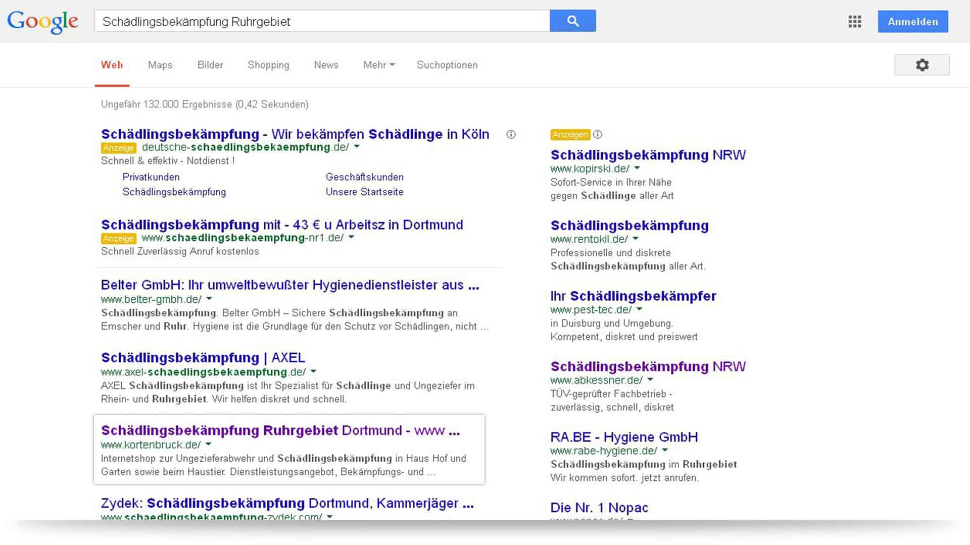This screenshot has width=970, height=545.
Task: Expand arrow beside www.belter-gmbh.de URL
Action: click(x=209, y=299)
